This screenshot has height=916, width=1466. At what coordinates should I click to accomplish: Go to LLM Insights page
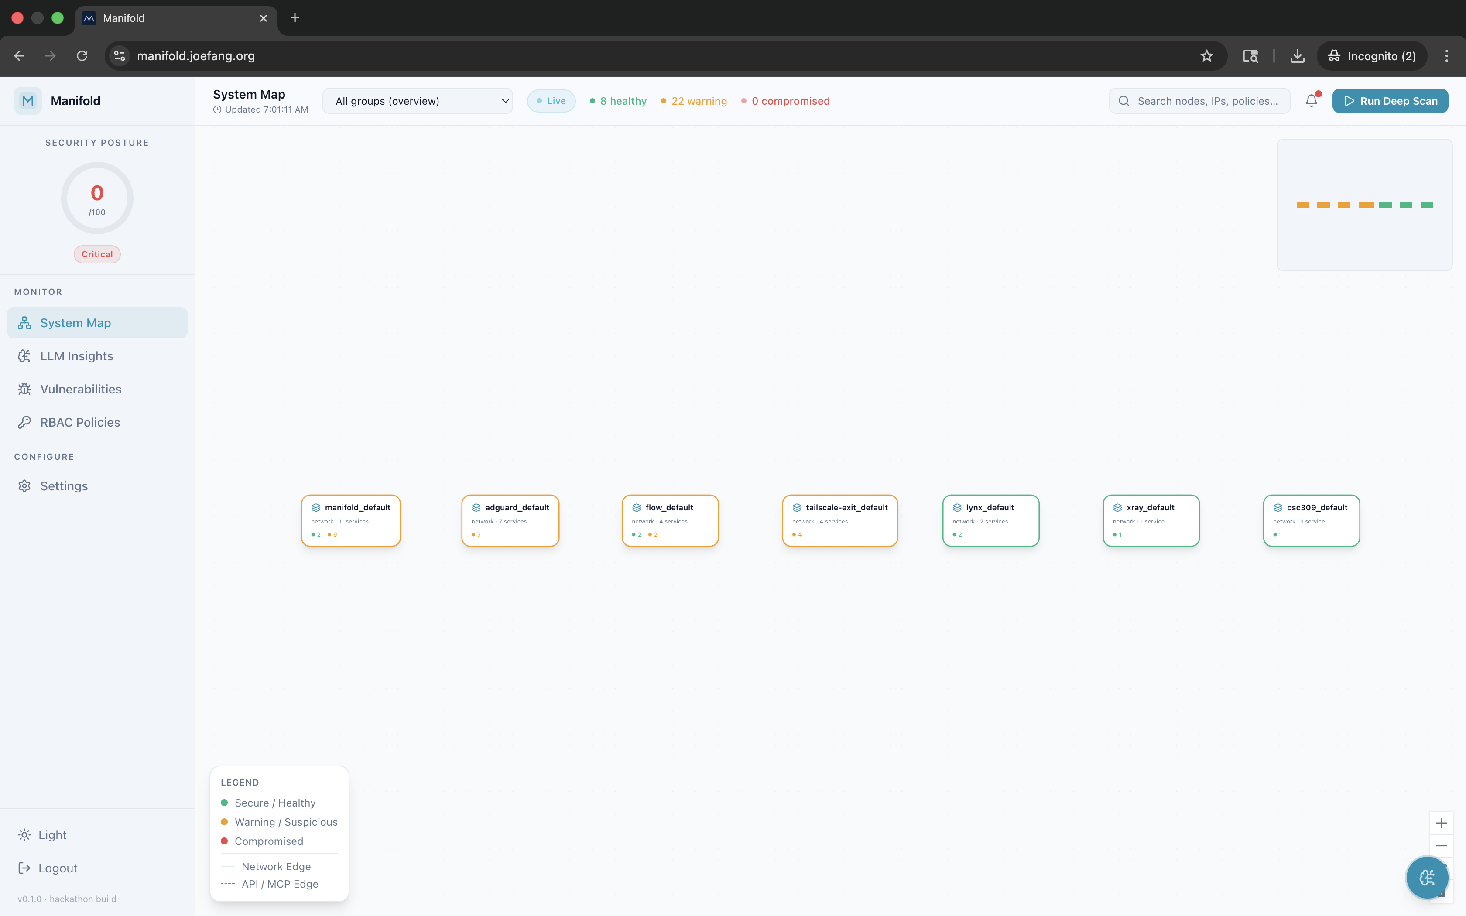click(76, 356)
